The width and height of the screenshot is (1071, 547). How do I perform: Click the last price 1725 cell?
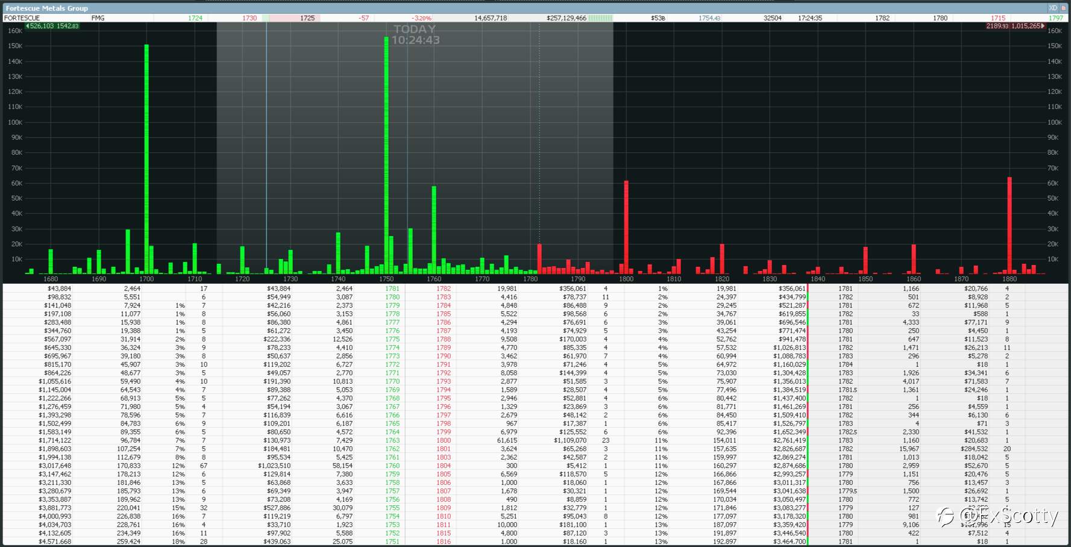pos(307,18)
